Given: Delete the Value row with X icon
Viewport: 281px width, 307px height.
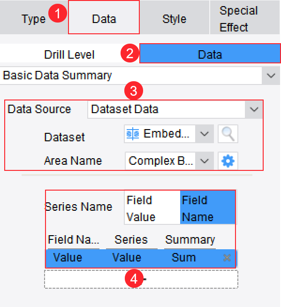Looking at the screenshot, I should point(227,258).
